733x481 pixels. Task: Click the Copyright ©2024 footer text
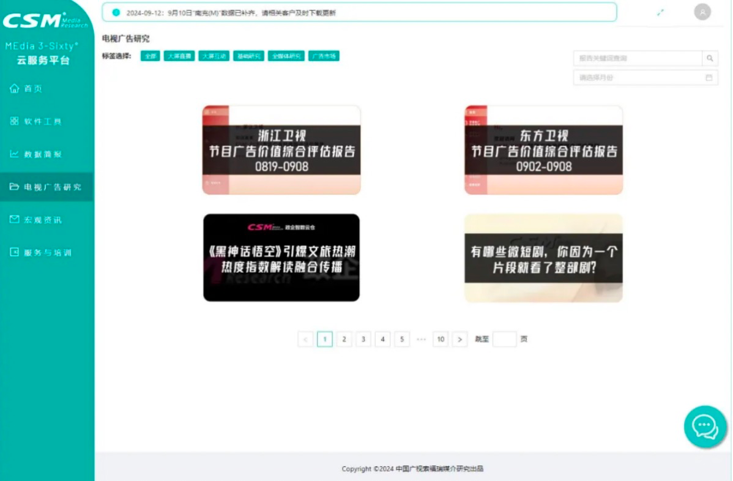point(412,468)
